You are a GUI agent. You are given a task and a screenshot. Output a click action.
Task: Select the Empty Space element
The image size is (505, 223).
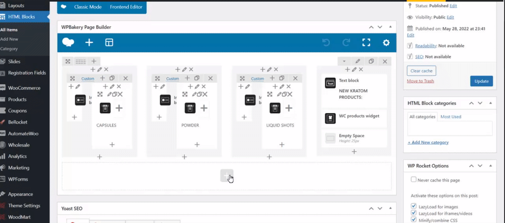click(x=354, y=138)
